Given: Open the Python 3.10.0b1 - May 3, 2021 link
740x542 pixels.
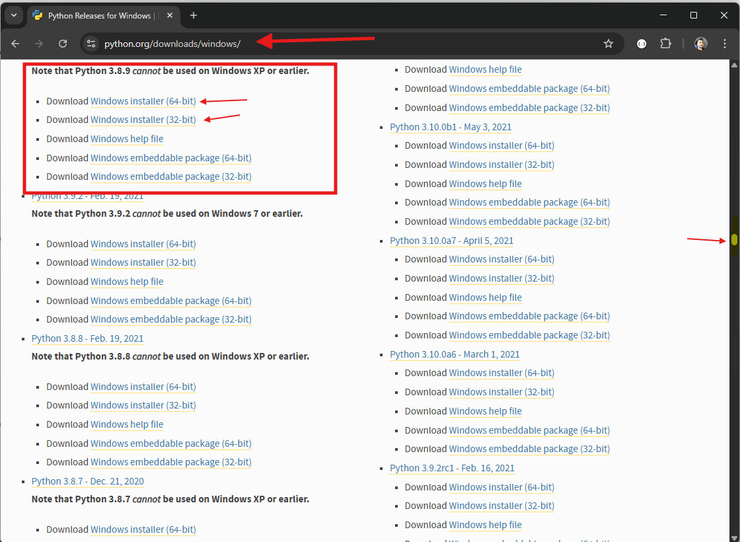Looking at the screenshot, I should pos(450,127).
